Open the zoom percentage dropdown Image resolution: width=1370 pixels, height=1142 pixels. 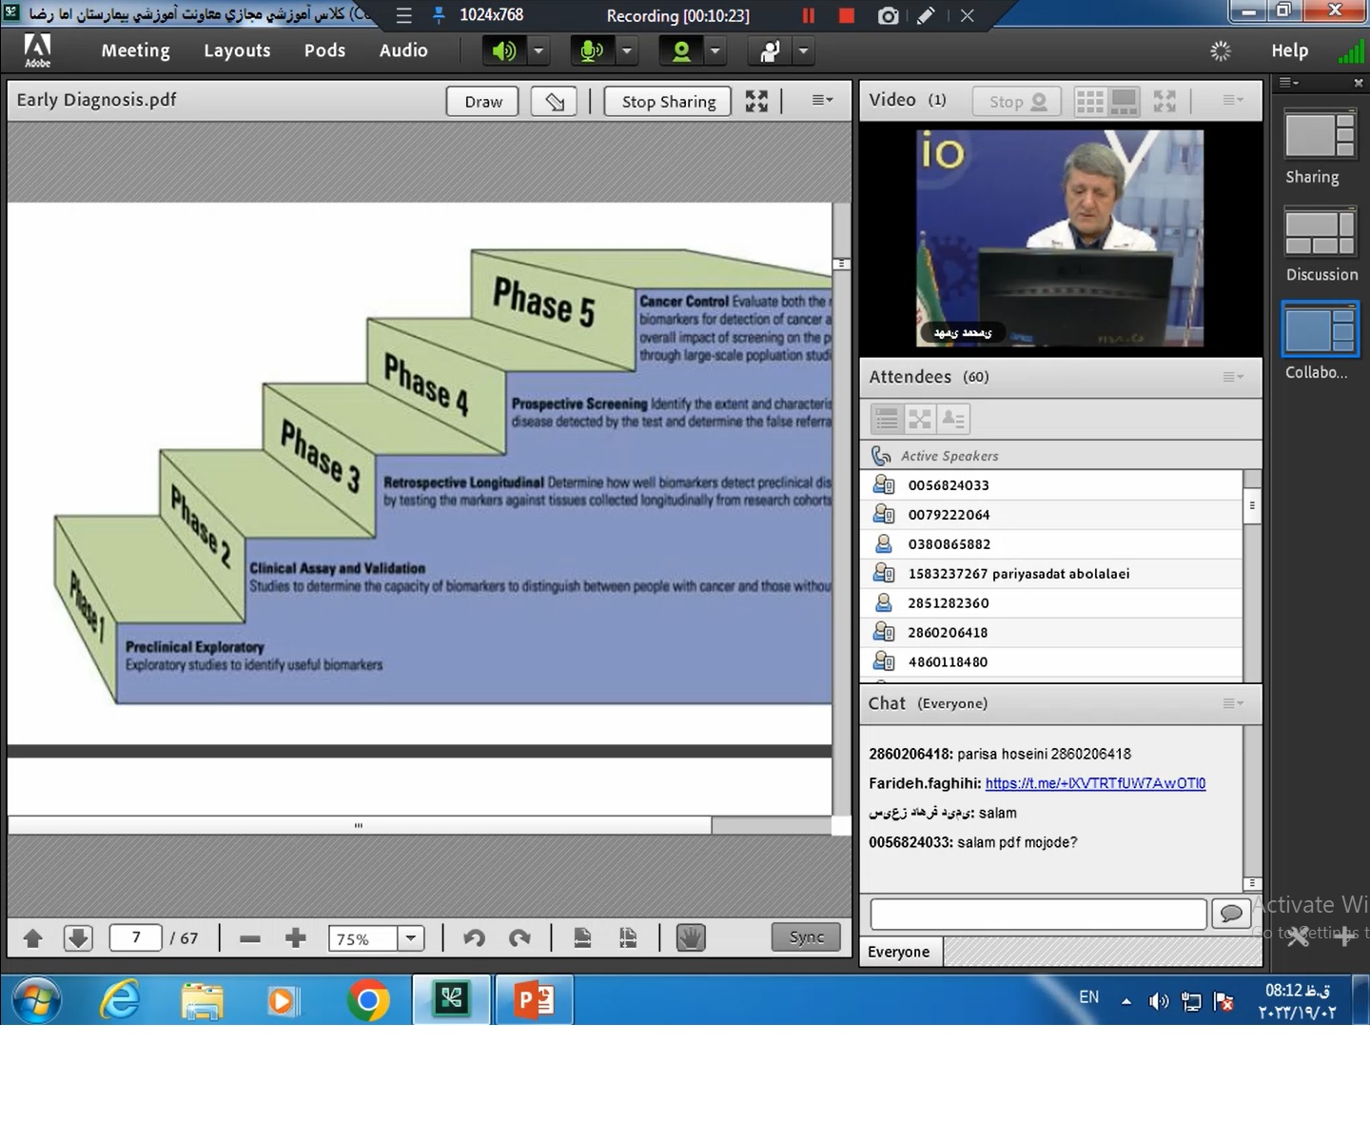pyautogui.click(x=411, y=938)
